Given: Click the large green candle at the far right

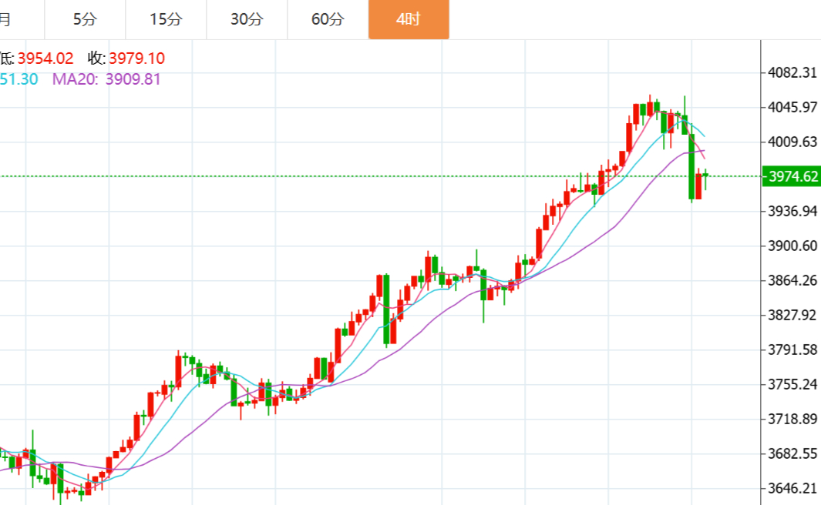Looking at the screenshot, I should [x=691, y=166].
